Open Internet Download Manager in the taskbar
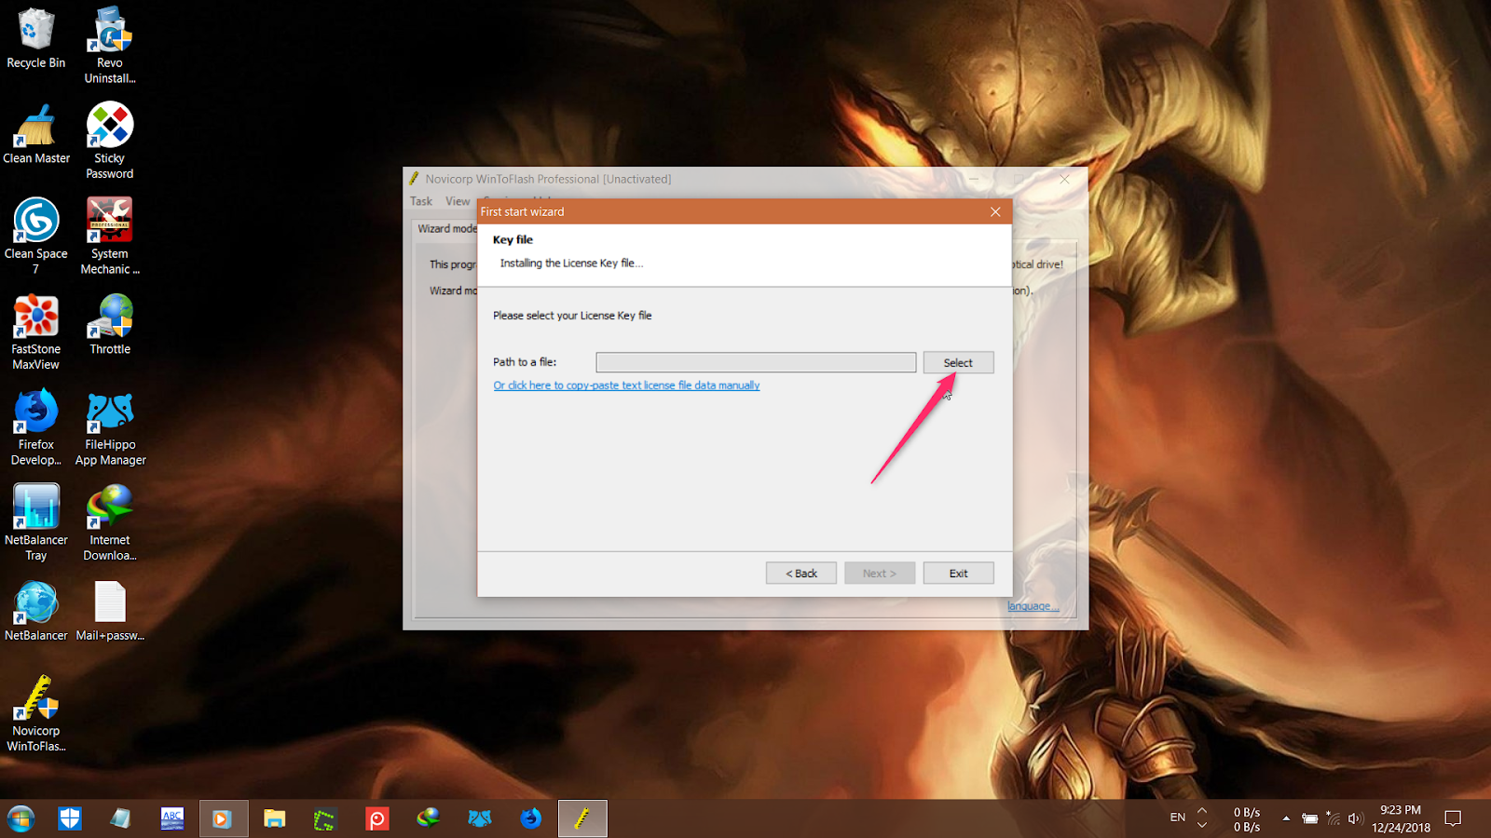 tap(428, 818)
